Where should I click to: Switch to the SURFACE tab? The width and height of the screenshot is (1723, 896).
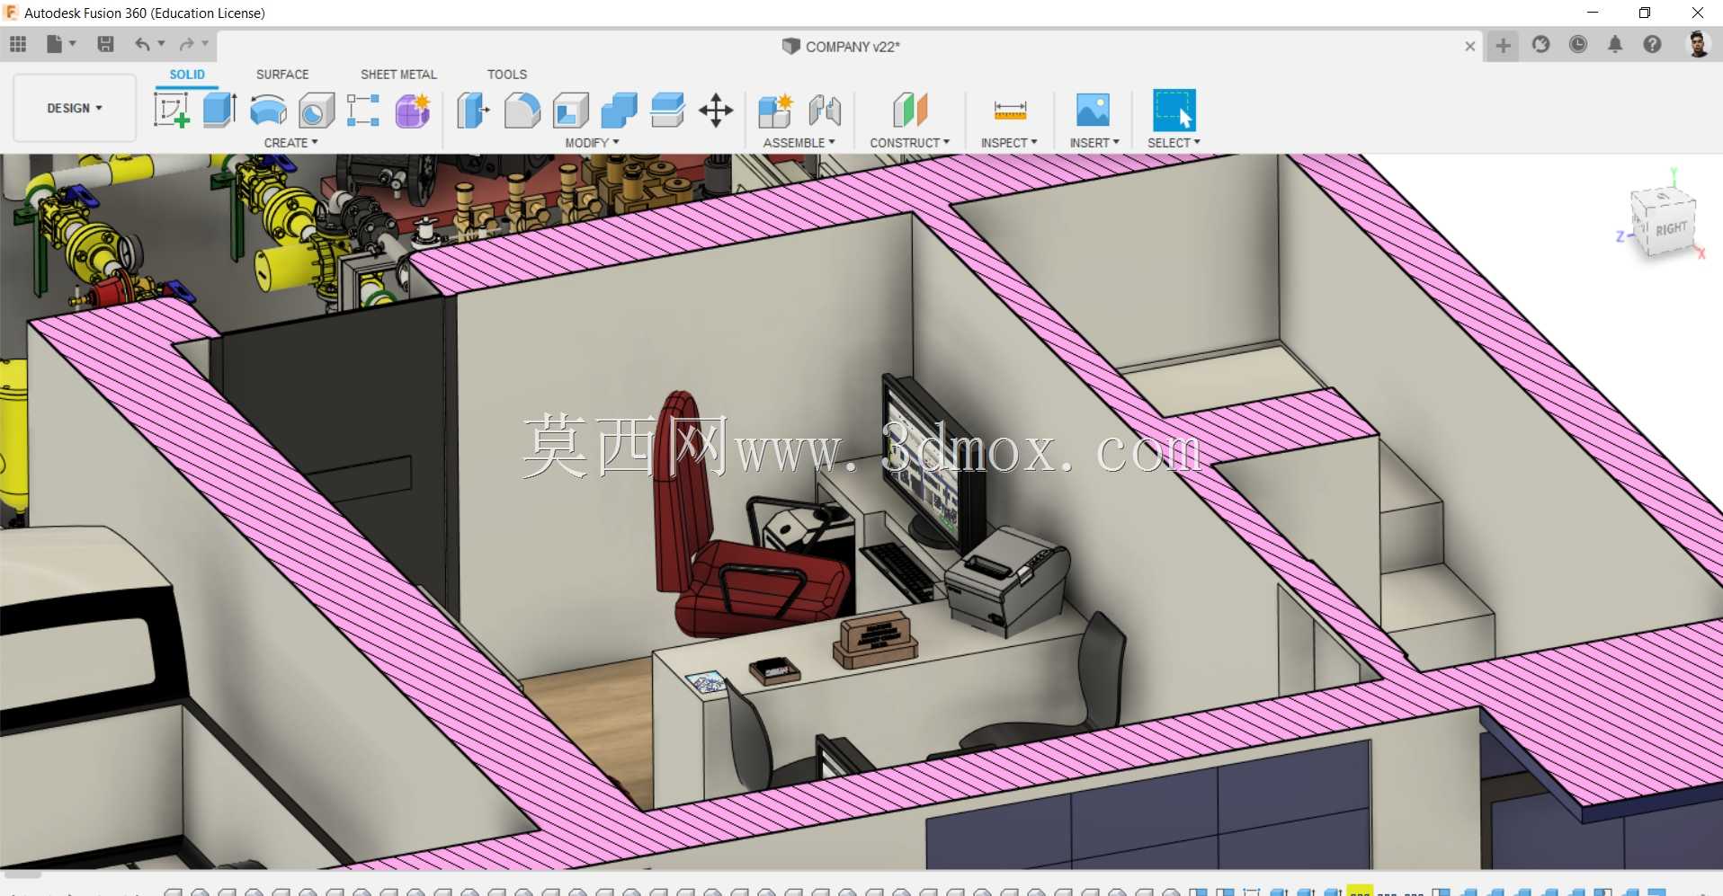pos(282,75)
